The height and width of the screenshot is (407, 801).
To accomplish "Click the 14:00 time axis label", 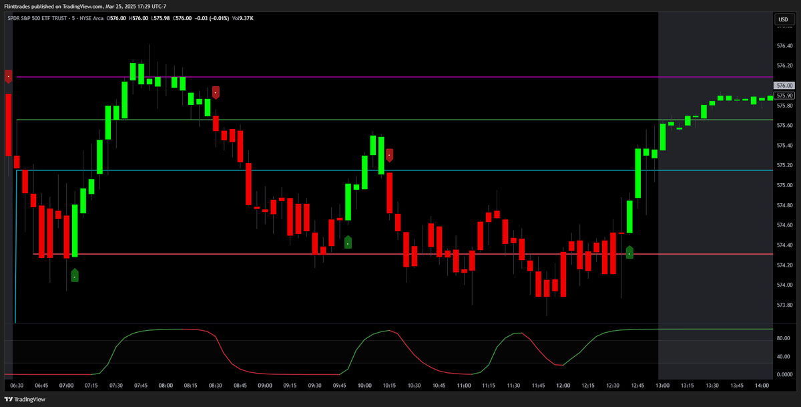I will (x=762, y=386).
